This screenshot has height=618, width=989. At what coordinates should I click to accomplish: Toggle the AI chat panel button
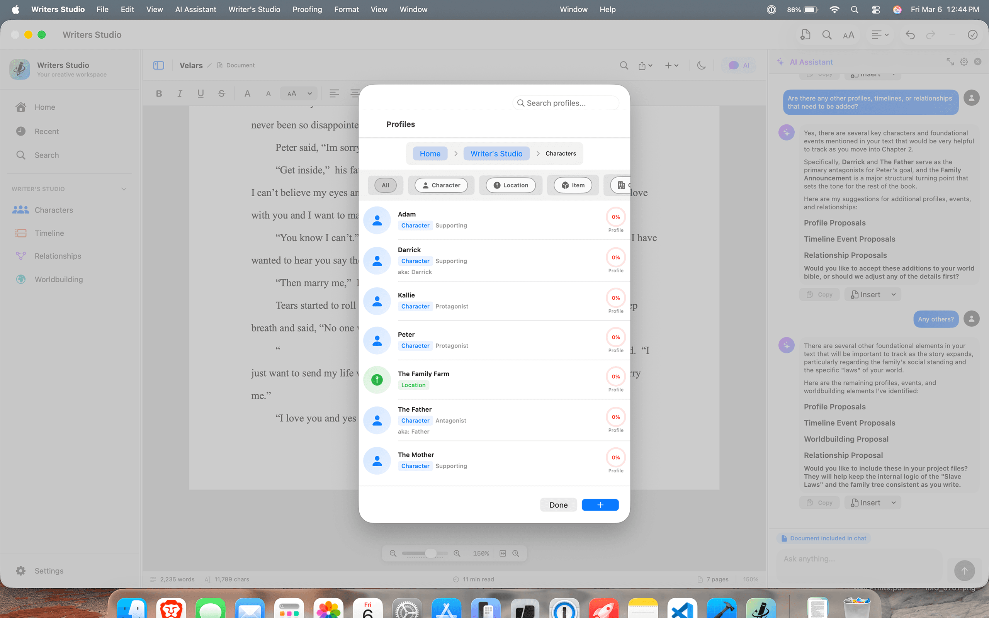click(739, 65)
